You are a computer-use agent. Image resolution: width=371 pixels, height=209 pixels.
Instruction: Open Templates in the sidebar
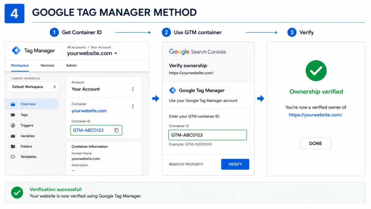pyautogui.click(x=28, y=157)
